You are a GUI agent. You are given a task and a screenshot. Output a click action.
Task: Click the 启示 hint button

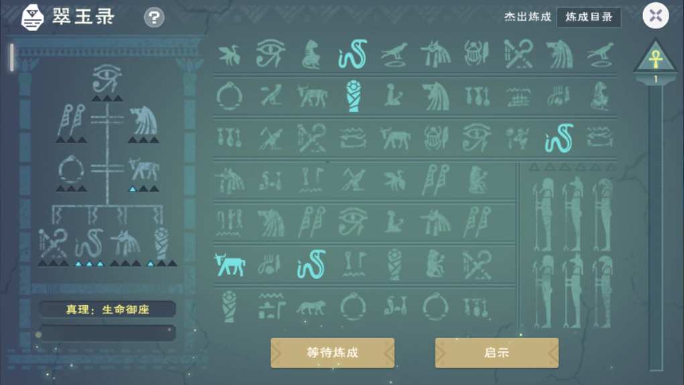click(497, 353)
